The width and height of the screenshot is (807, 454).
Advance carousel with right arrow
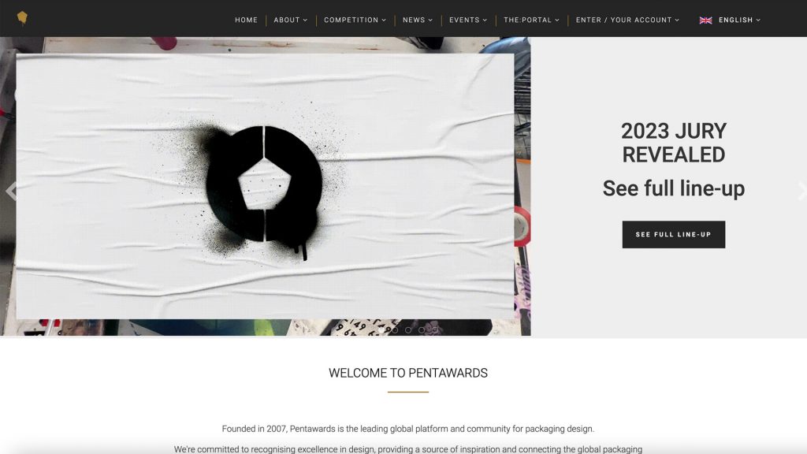tap(801, 191)
